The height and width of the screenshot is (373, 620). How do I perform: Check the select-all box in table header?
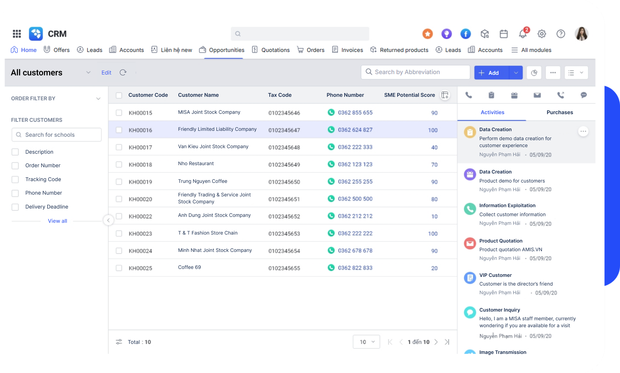click(x=119, y=95)
